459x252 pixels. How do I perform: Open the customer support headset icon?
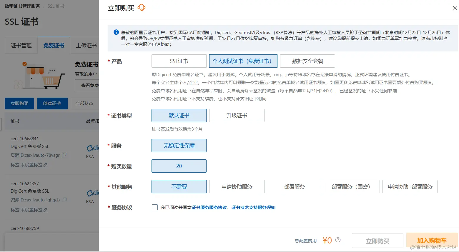(x=142, y=8)
